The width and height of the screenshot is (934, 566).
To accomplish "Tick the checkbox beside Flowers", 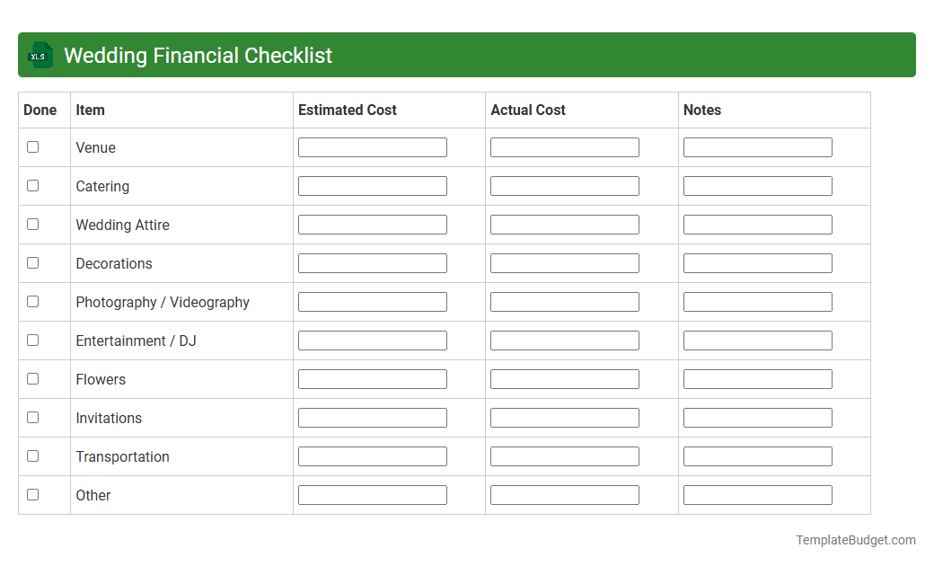I will click(x=32, y=378).
